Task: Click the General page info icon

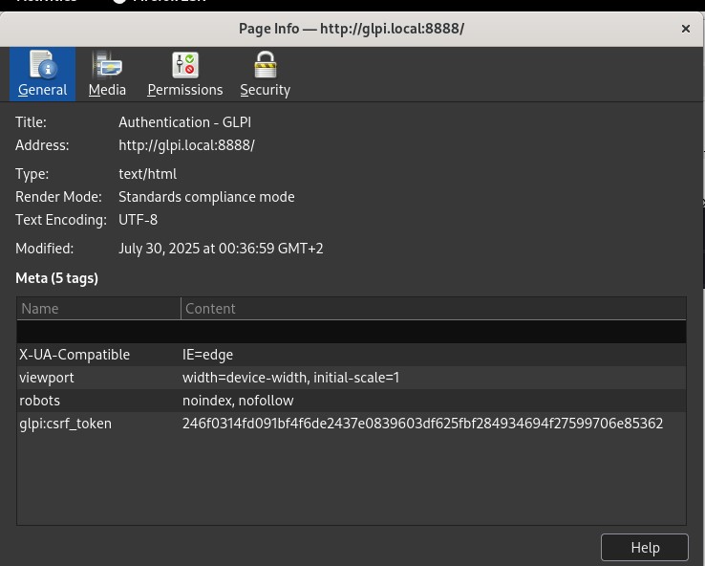Action: tap(42, 65)
